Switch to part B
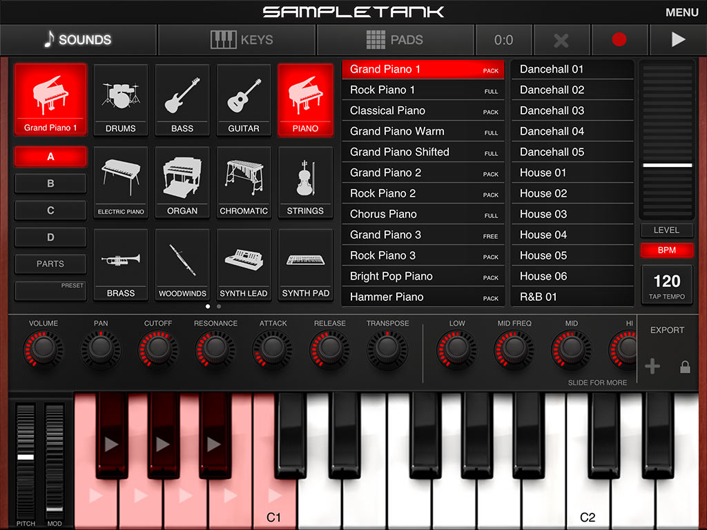This screenshot has width=707, height=530. (50, 184)
